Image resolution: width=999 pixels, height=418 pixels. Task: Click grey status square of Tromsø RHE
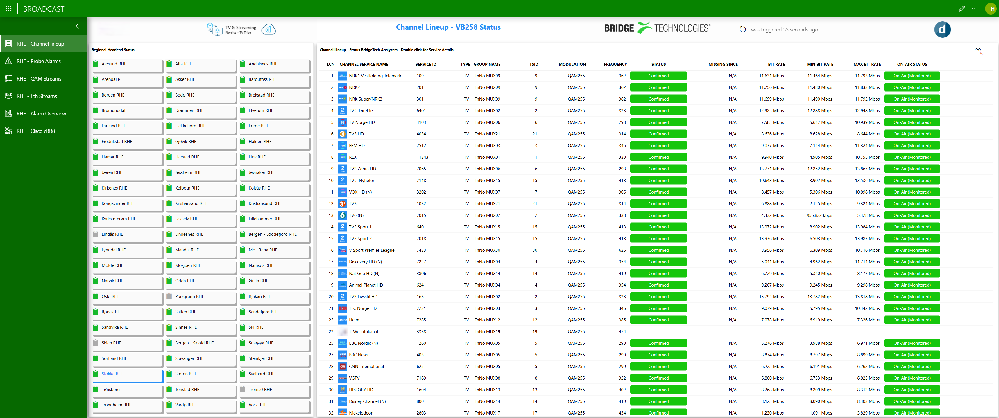click(x=243, y=390)
